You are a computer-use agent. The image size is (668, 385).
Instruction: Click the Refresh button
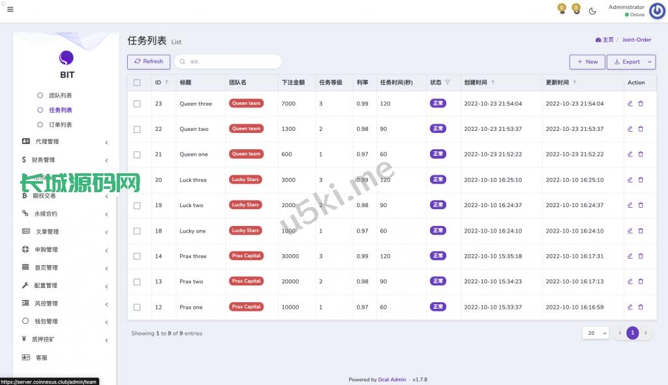pyautogui.click(x=149, y=62)
